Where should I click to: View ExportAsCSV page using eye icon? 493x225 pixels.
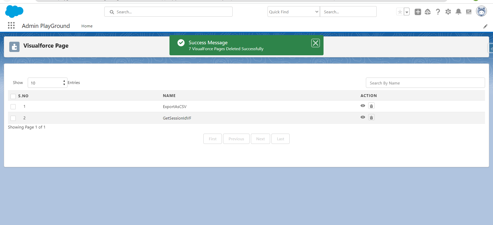pos(363,106)
